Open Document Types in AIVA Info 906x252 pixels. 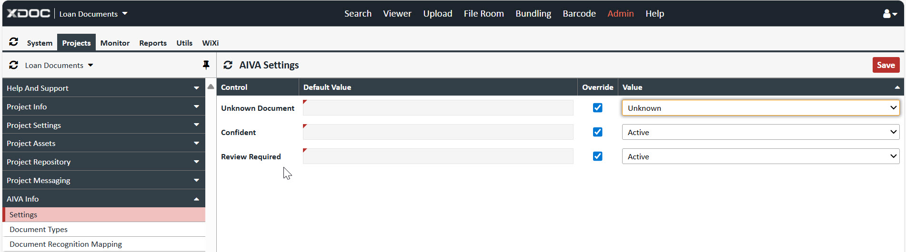pyautogui.click(x=39, y=229)
